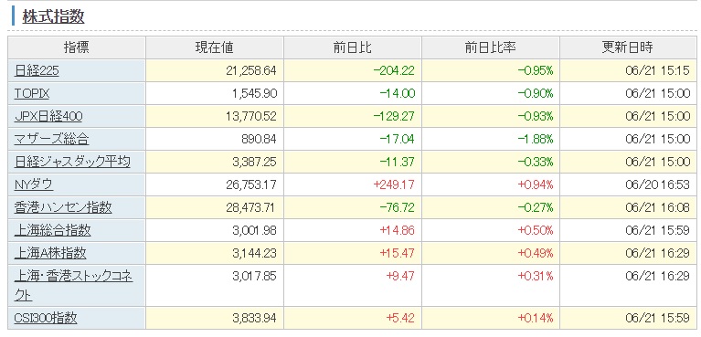The image size is (701, 337).
Task: Open the CSI300指数 link
Action: click(46, 318)
